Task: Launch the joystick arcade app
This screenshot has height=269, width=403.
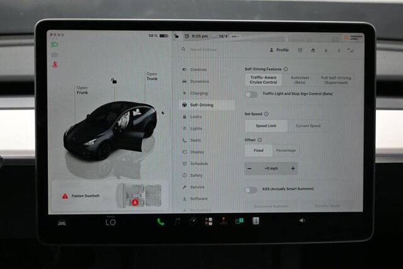Action: click(x=224, y=221)
